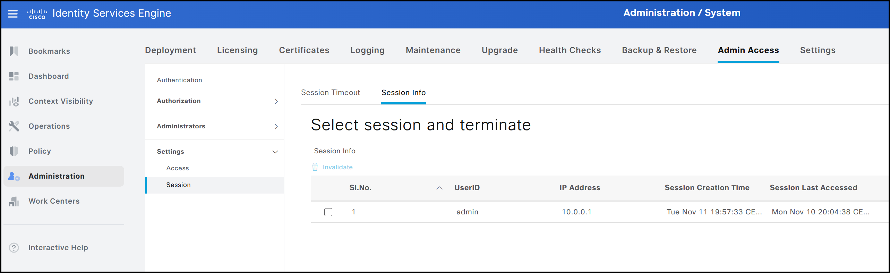Viewport: 890px width, 273px height.
Task: Open the Dashboard icon
Action: [14, 76]
